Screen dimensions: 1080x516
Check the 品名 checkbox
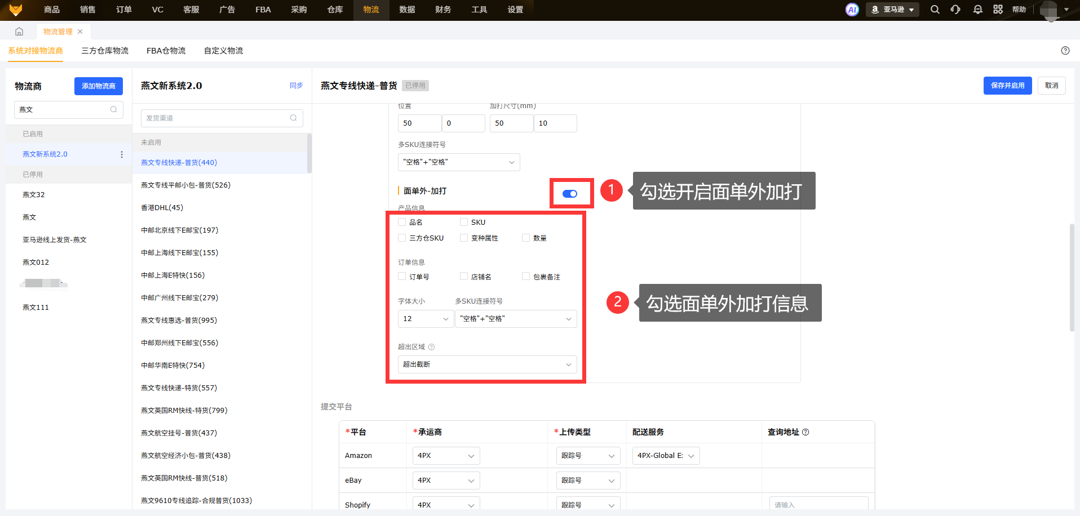(x=402, y=222)
